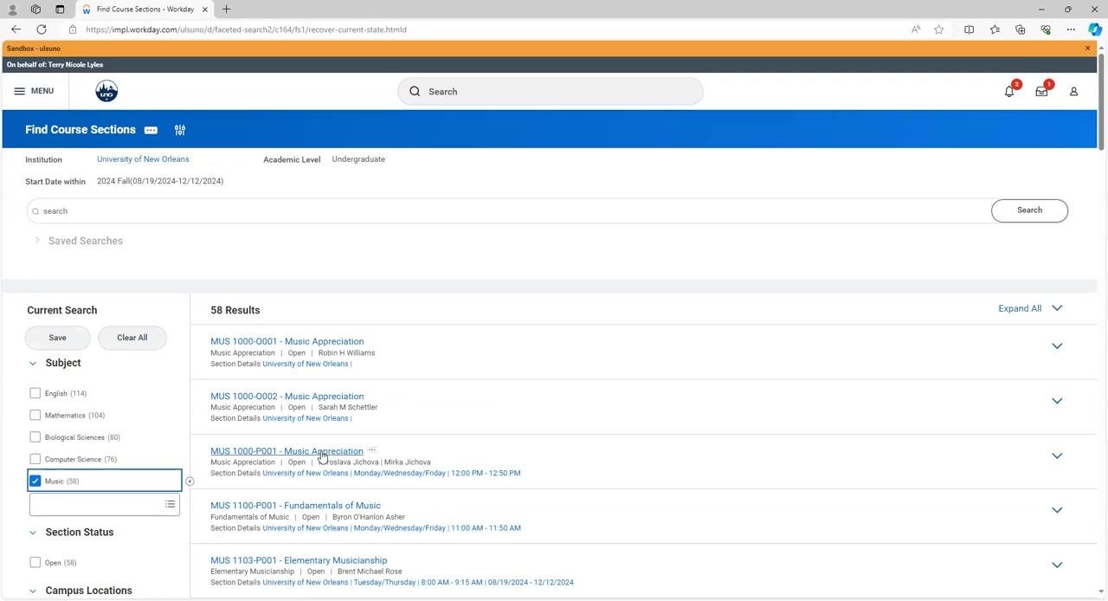Open the inbox tray icon
The height and width of the screenshot is (601, 1108).
(x=1041, y=91)
